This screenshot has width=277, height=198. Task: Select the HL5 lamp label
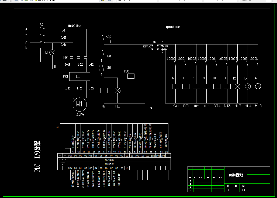tap(258, 106)
